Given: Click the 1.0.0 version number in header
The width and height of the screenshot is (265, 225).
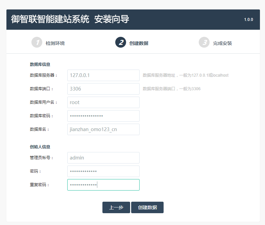Looking at the screenshot, I should point(248,20).
